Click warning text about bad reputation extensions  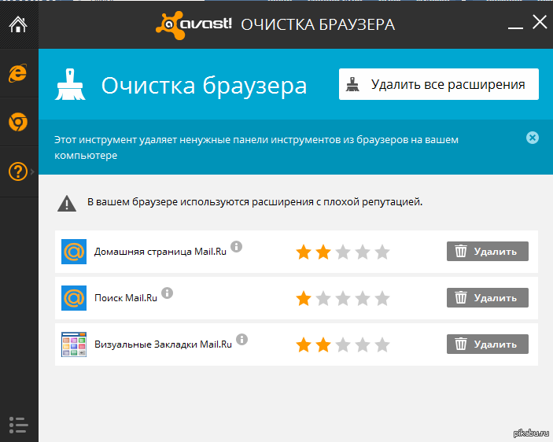coord(255,202)
